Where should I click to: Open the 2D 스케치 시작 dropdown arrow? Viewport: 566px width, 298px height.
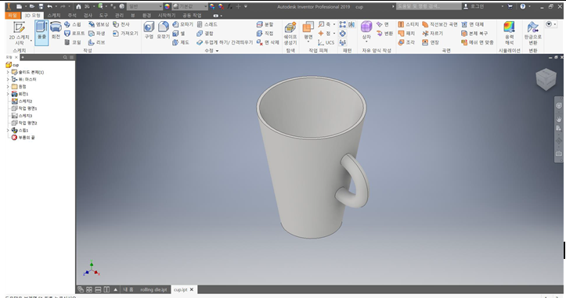(31, 40)
